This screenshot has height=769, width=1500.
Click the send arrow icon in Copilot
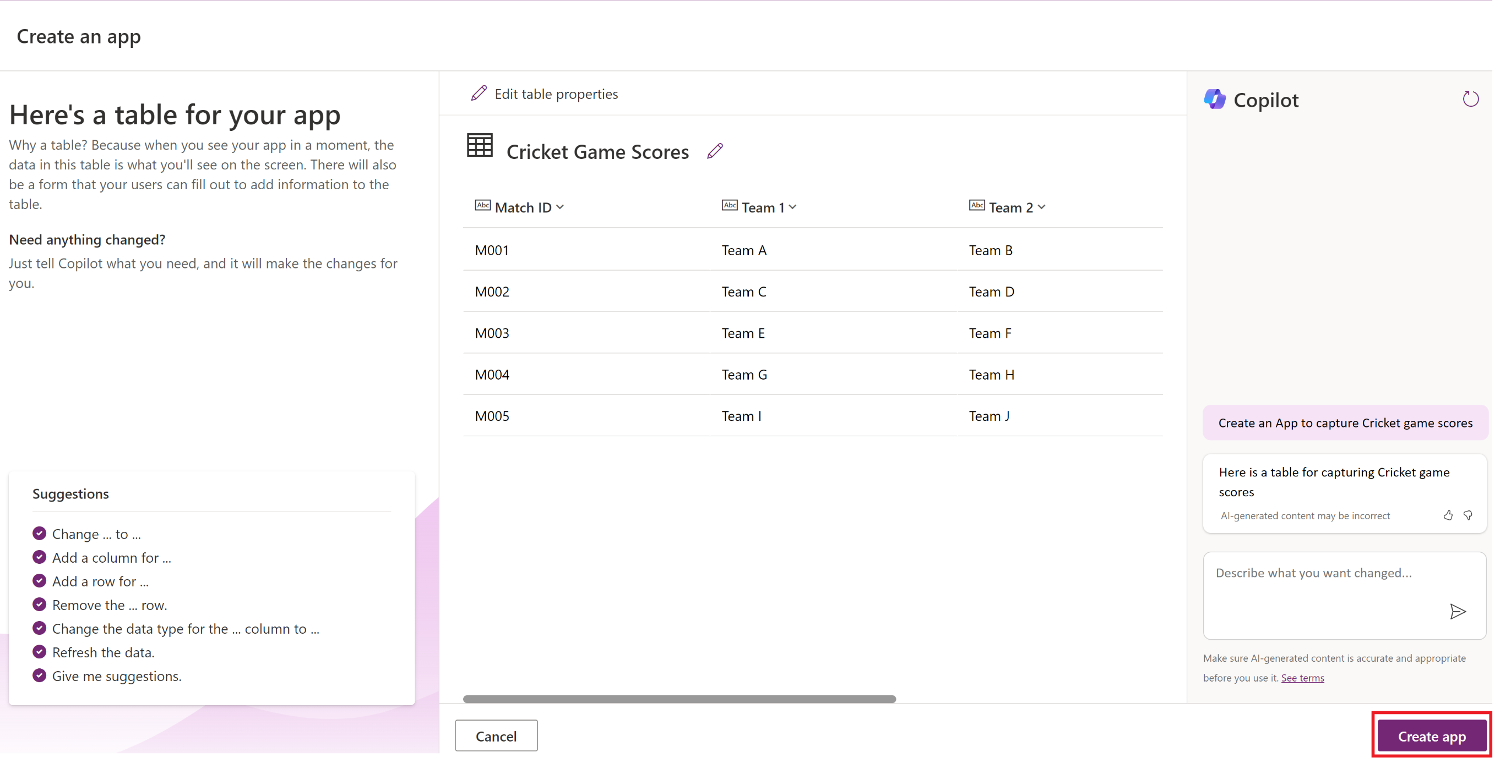click(x=1458, y=611)
